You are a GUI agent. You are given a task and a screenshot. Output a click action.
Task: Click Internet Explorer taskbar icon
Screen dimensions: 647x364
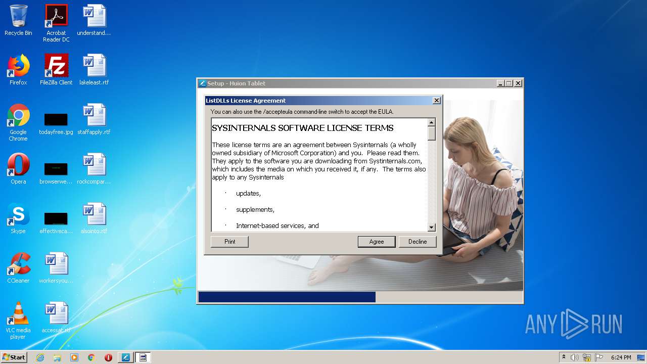pos(40,357)
